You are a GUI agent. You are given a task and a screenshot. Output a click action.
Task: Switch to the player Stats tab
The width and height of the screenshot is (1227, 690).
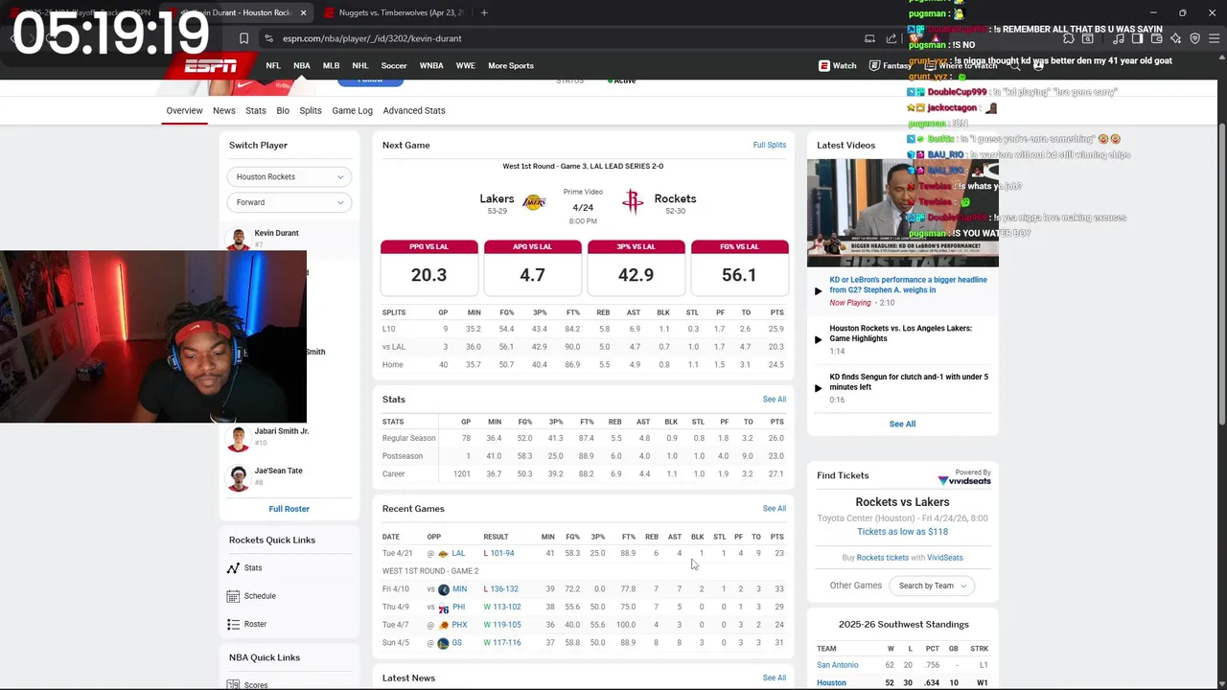[256, 110]
